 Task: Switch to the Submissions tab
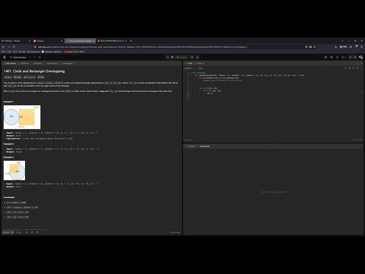click(51, 63)
